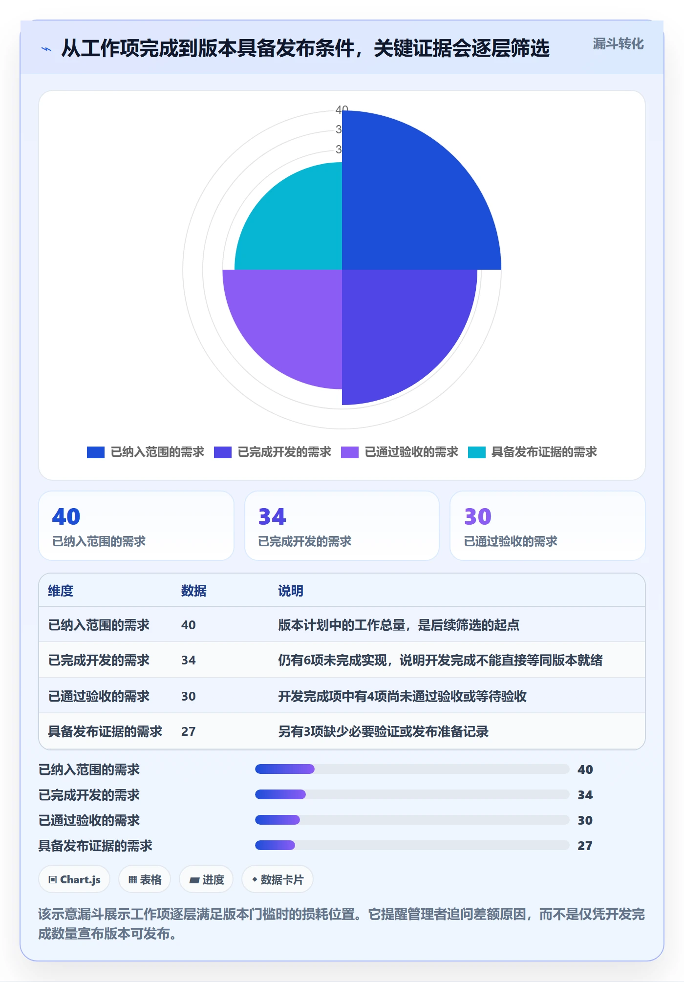Select the 34 已完成开发的需求 data card
The height and width of the screenshot is (982, 684).
click(x=342, y=526)
